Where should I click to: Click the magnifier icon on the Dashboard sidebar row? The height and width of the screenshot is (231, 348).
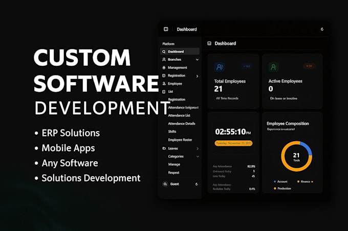click(x=164, y=52)
